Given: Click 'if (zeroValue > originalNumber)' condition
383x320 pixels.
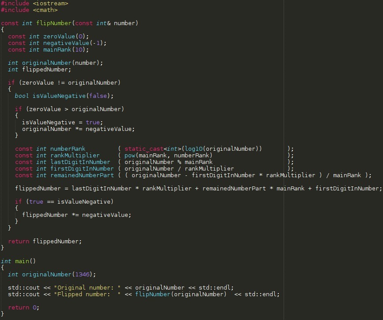Looking at the screenshot, I should [x=70, y=109].
